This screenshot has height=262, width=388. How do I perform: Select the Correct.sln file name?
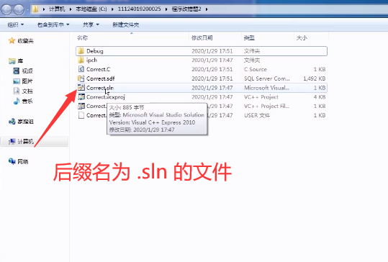tap(100, 88)
